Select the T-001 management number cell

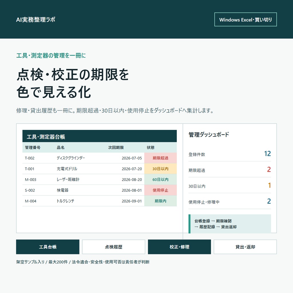29,169
